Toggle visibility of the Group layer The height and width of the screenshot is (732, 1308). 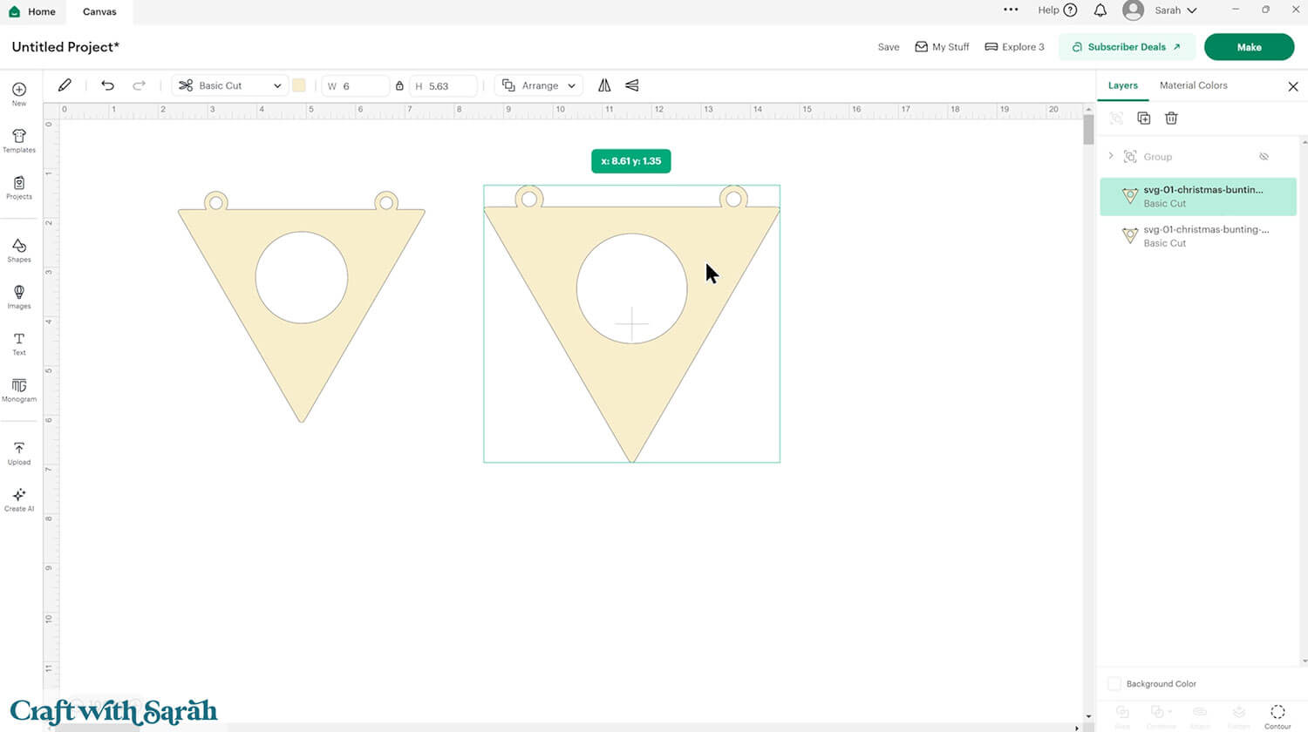pyautogui.click(x=1264, y=156)
